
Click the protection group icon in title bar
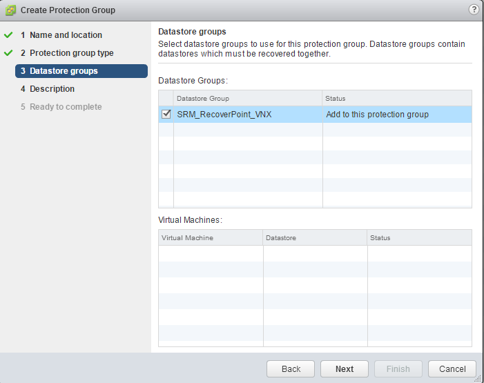(10, 10)
